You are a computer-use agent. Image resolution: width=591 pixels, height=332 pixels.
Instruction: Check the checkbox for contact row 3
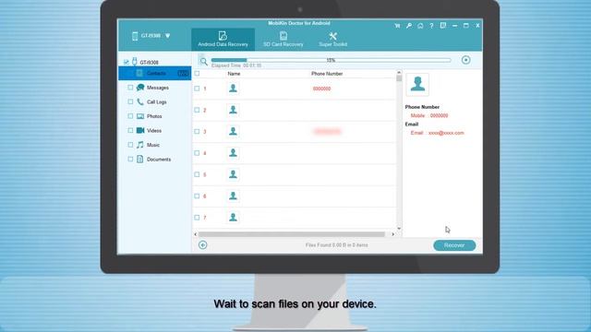click(x=197, y=131)
